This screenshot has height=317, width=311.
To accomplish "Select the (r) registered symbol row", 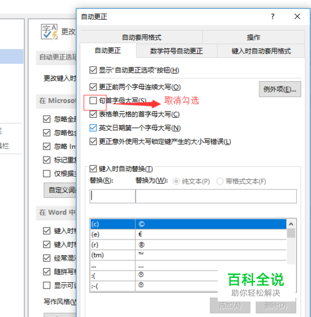I will point(188,244).
